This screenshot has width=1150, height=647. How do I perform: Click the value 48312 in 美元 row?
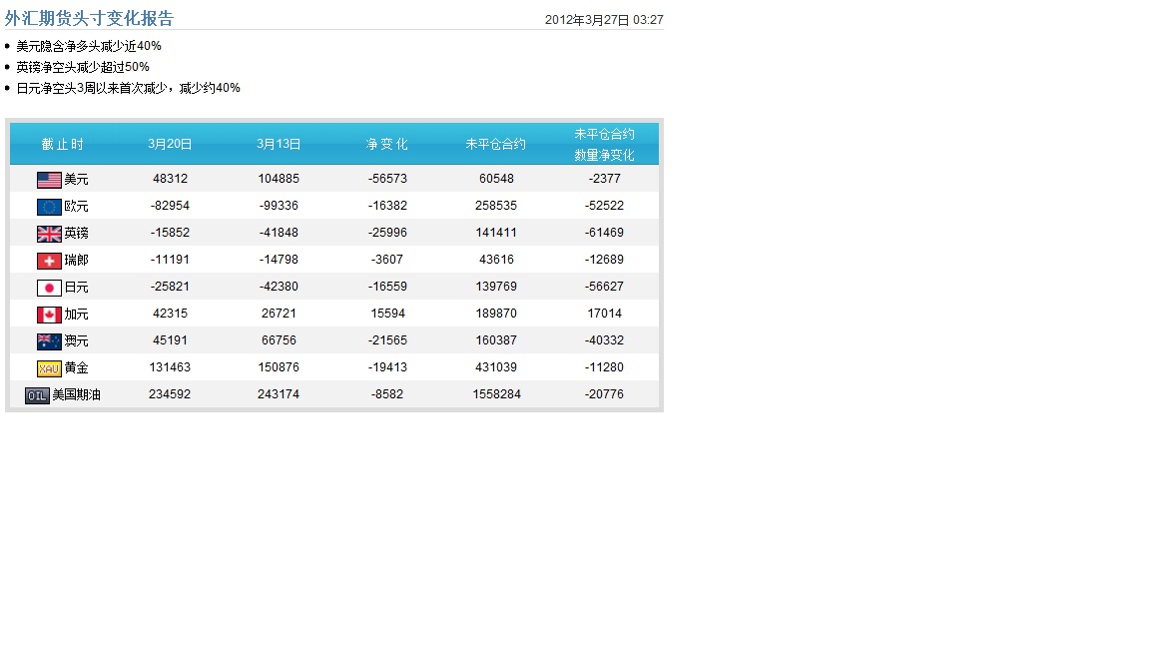pyautogui.click(x=170, y=179)
